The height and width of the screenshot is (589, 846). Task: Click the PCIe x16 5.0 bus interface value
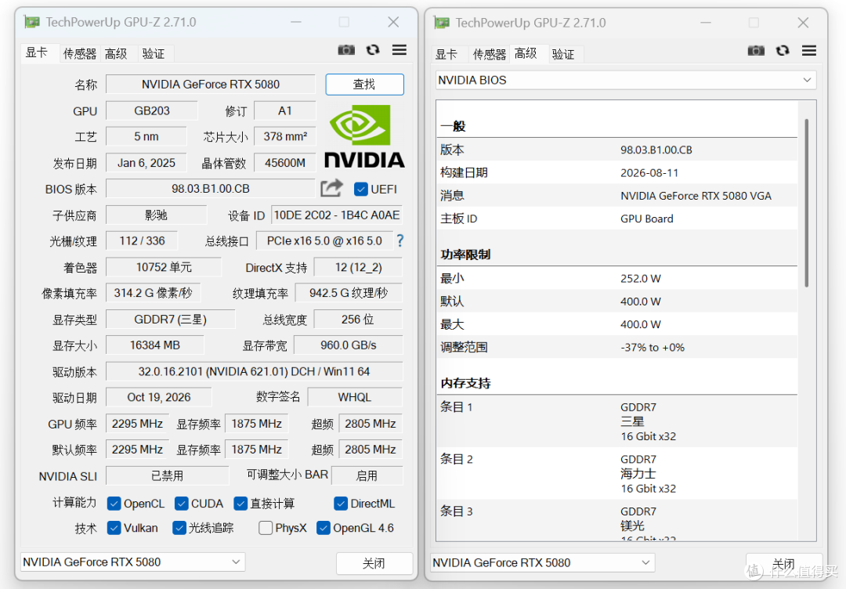click(x=324, y=240)
